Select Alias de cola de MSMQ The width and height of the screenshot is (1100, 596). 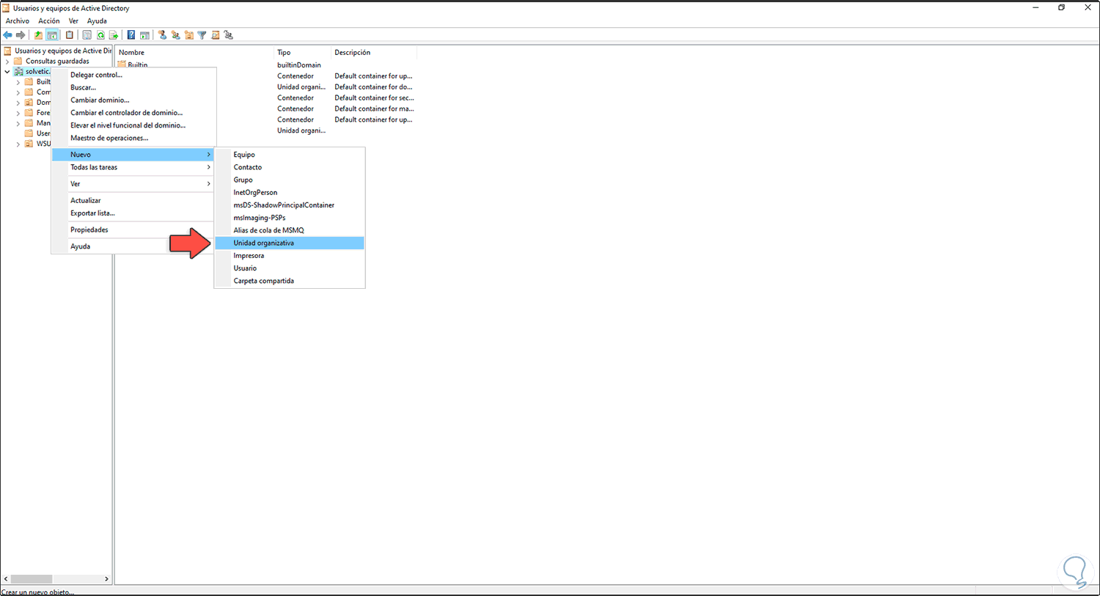(290, 230)
